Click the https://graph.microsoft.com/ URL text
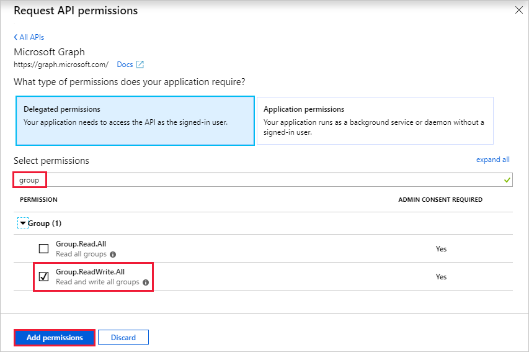 61,65
